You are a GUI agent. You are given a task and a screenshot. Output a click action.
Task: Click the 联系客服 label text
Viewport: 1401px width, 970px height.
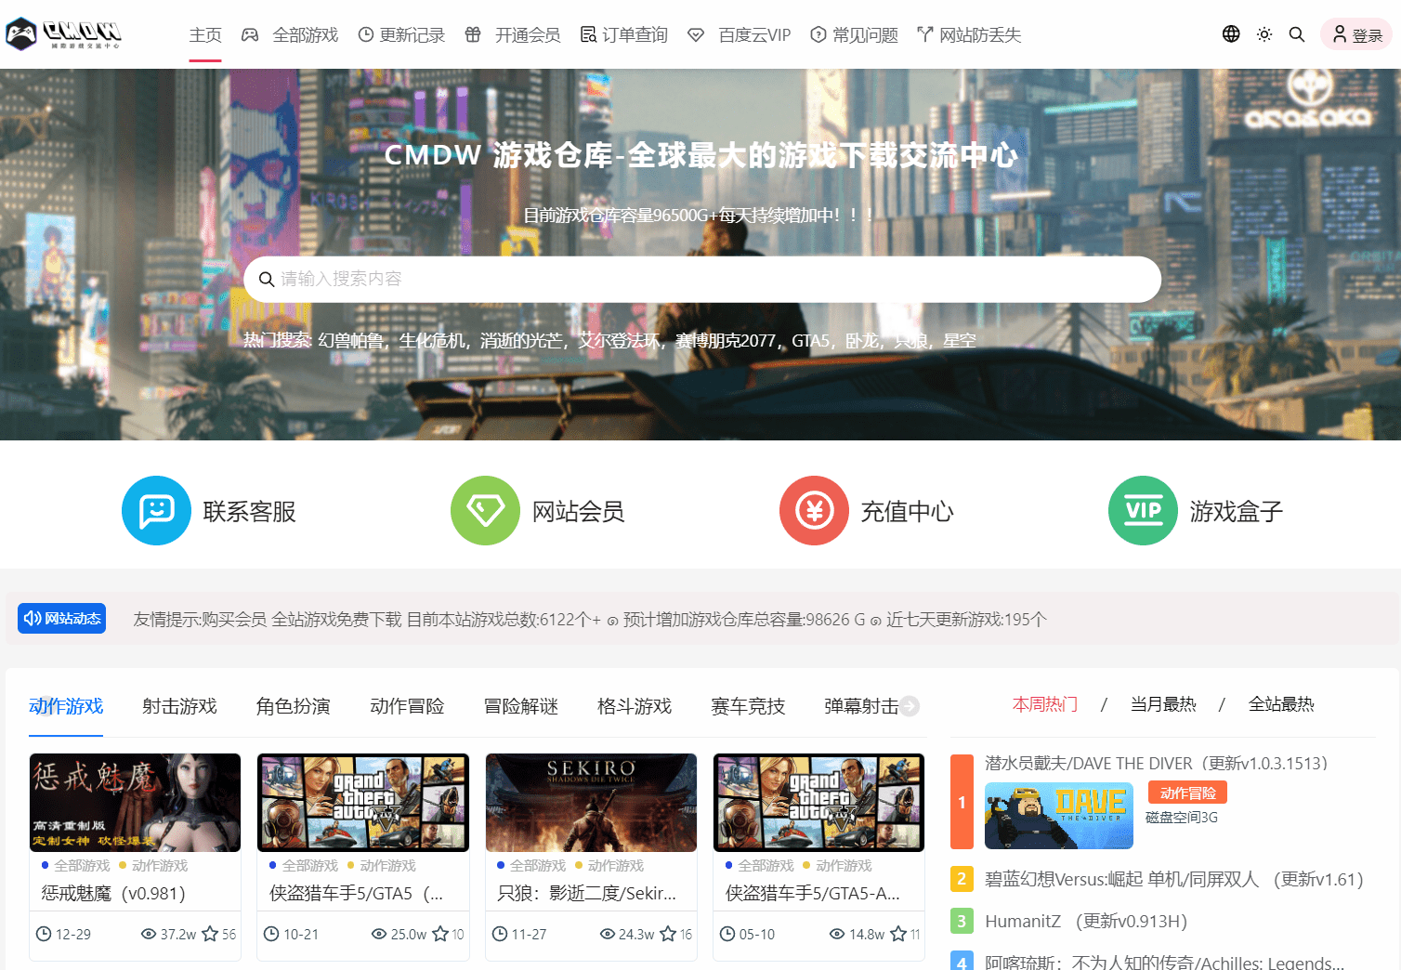249,511
